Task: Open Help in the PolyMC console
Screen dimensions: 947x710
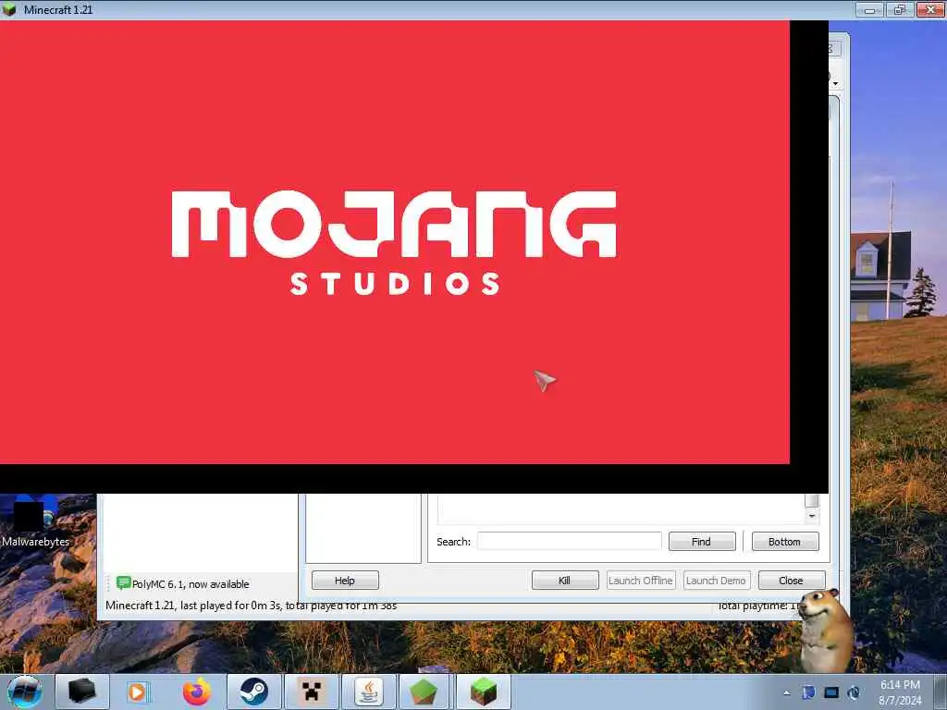Action: pyautogui.click(x=345, y=581)
